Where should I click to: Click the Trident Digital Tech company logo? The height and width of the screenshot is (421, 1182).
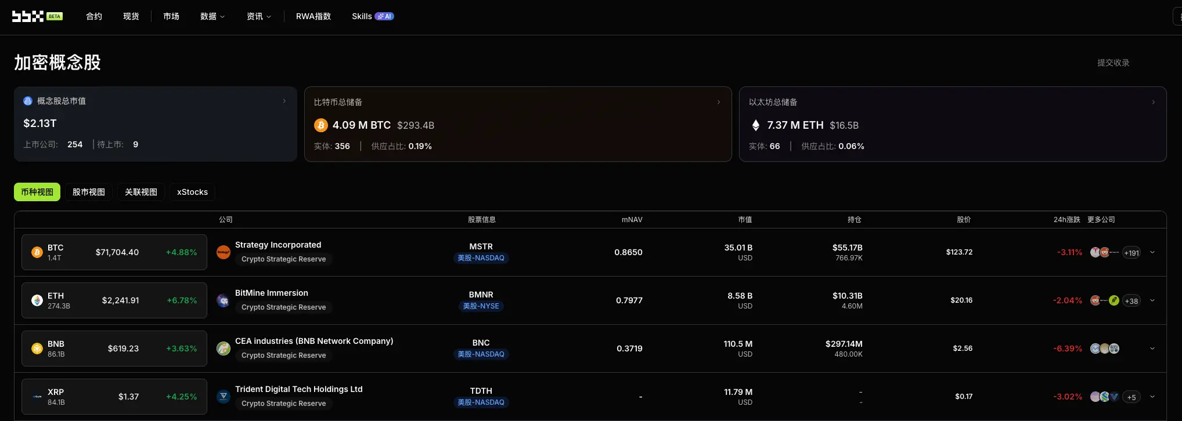(x=224, y=397)
